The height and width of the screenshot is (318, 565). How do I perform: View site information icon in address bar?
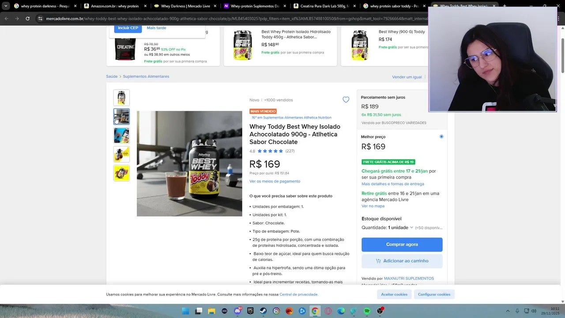(x=40, y=19)
